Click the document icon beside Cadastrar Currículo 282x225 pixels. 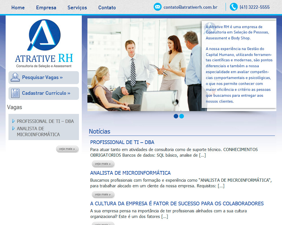pyautogui.click(x=15, y=93)
